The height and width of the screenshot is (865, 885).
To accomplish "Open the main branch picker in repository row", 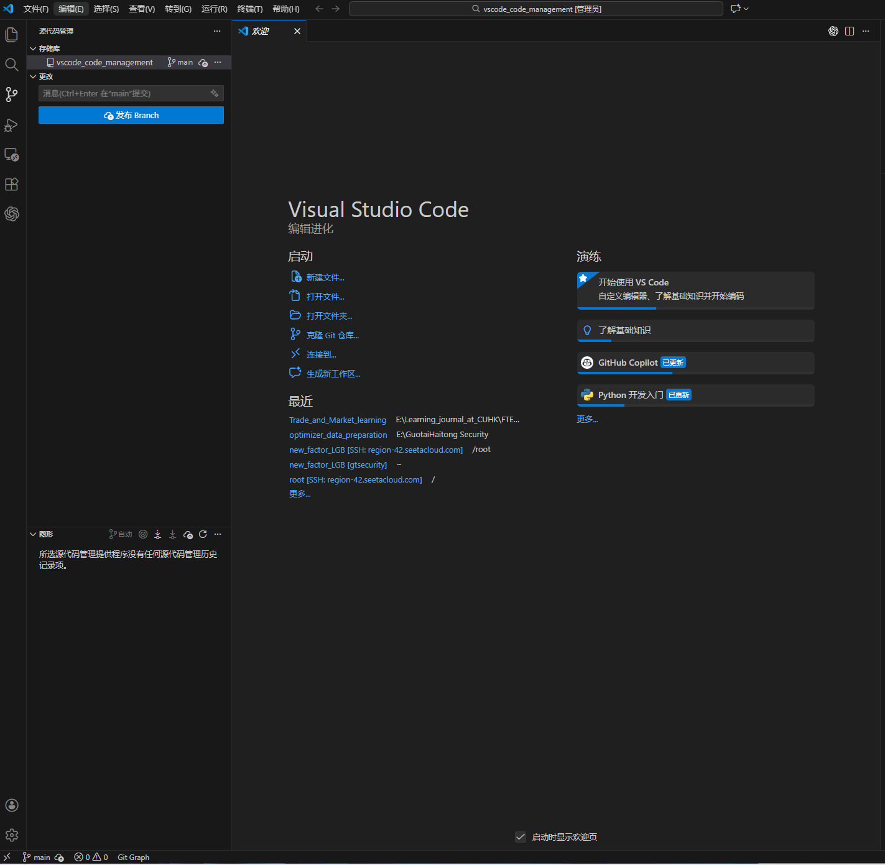I will pos(180,63).
